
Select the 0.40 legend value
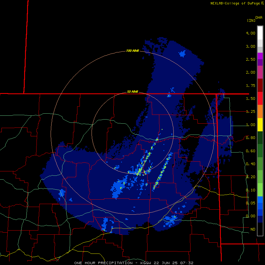251,164
